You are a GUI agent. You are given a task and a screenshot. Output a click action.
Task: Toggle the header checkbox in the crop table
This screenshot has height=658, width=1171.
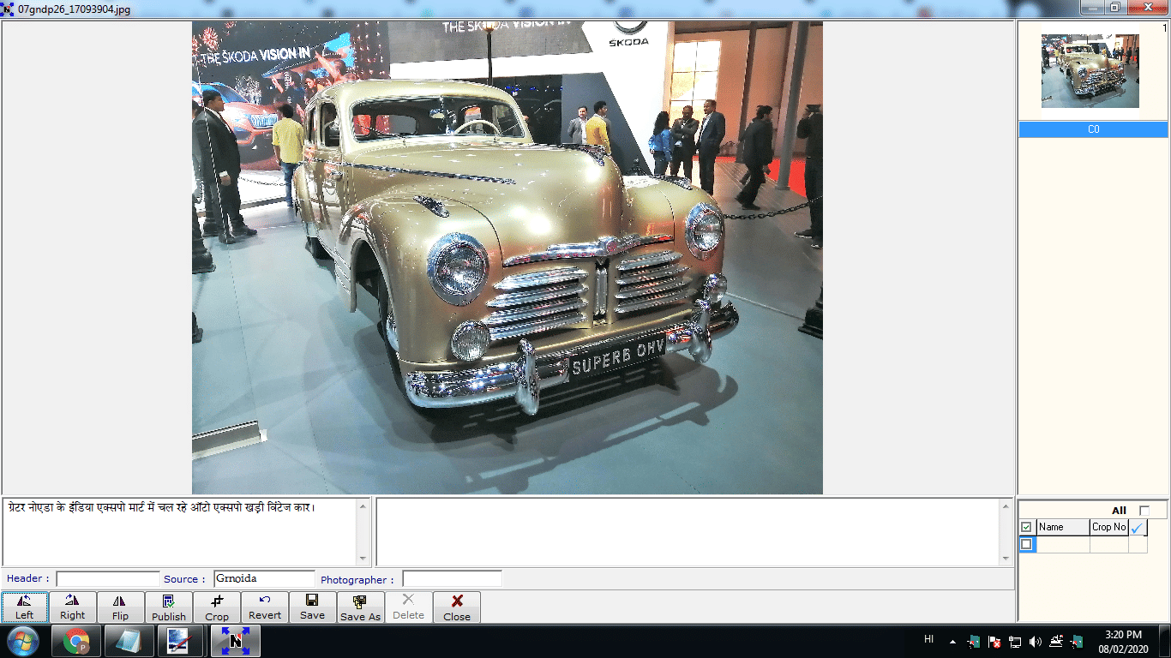point(1026,527)
